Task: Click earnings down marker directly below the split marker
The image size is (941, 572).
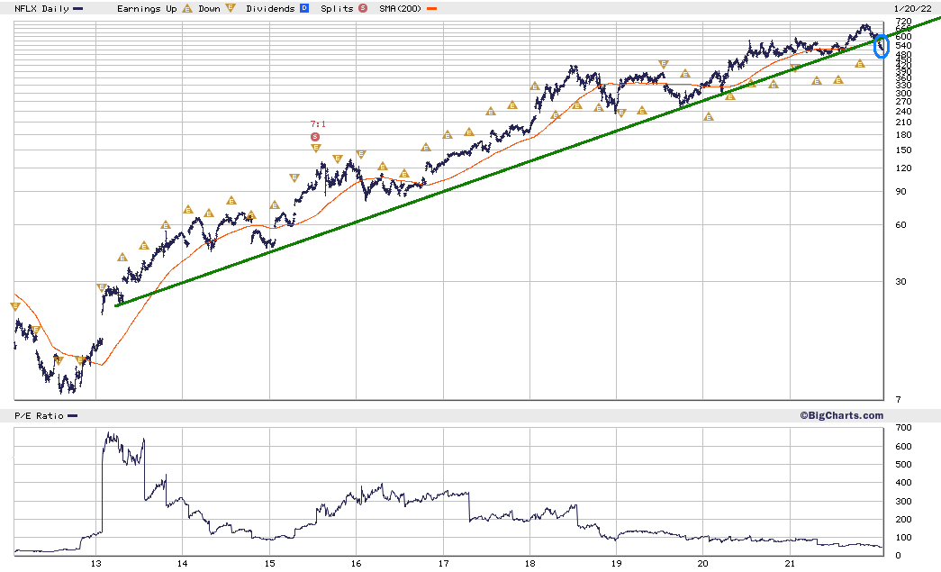Action: [316, 148]
